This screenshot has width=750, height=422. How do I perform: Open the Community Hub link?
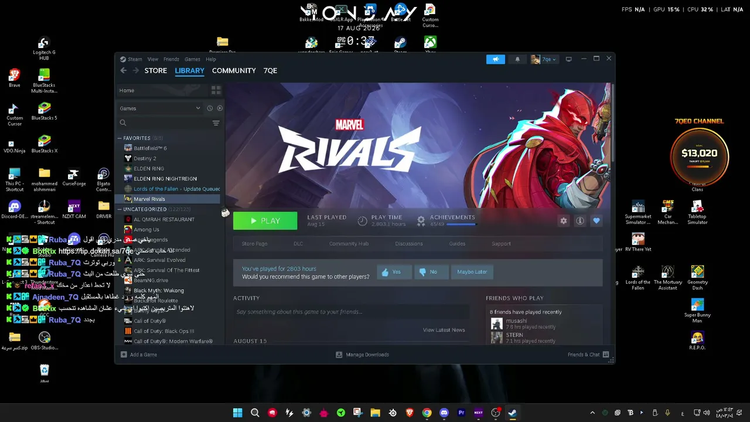pyautogui.click(x=349, y=244)
